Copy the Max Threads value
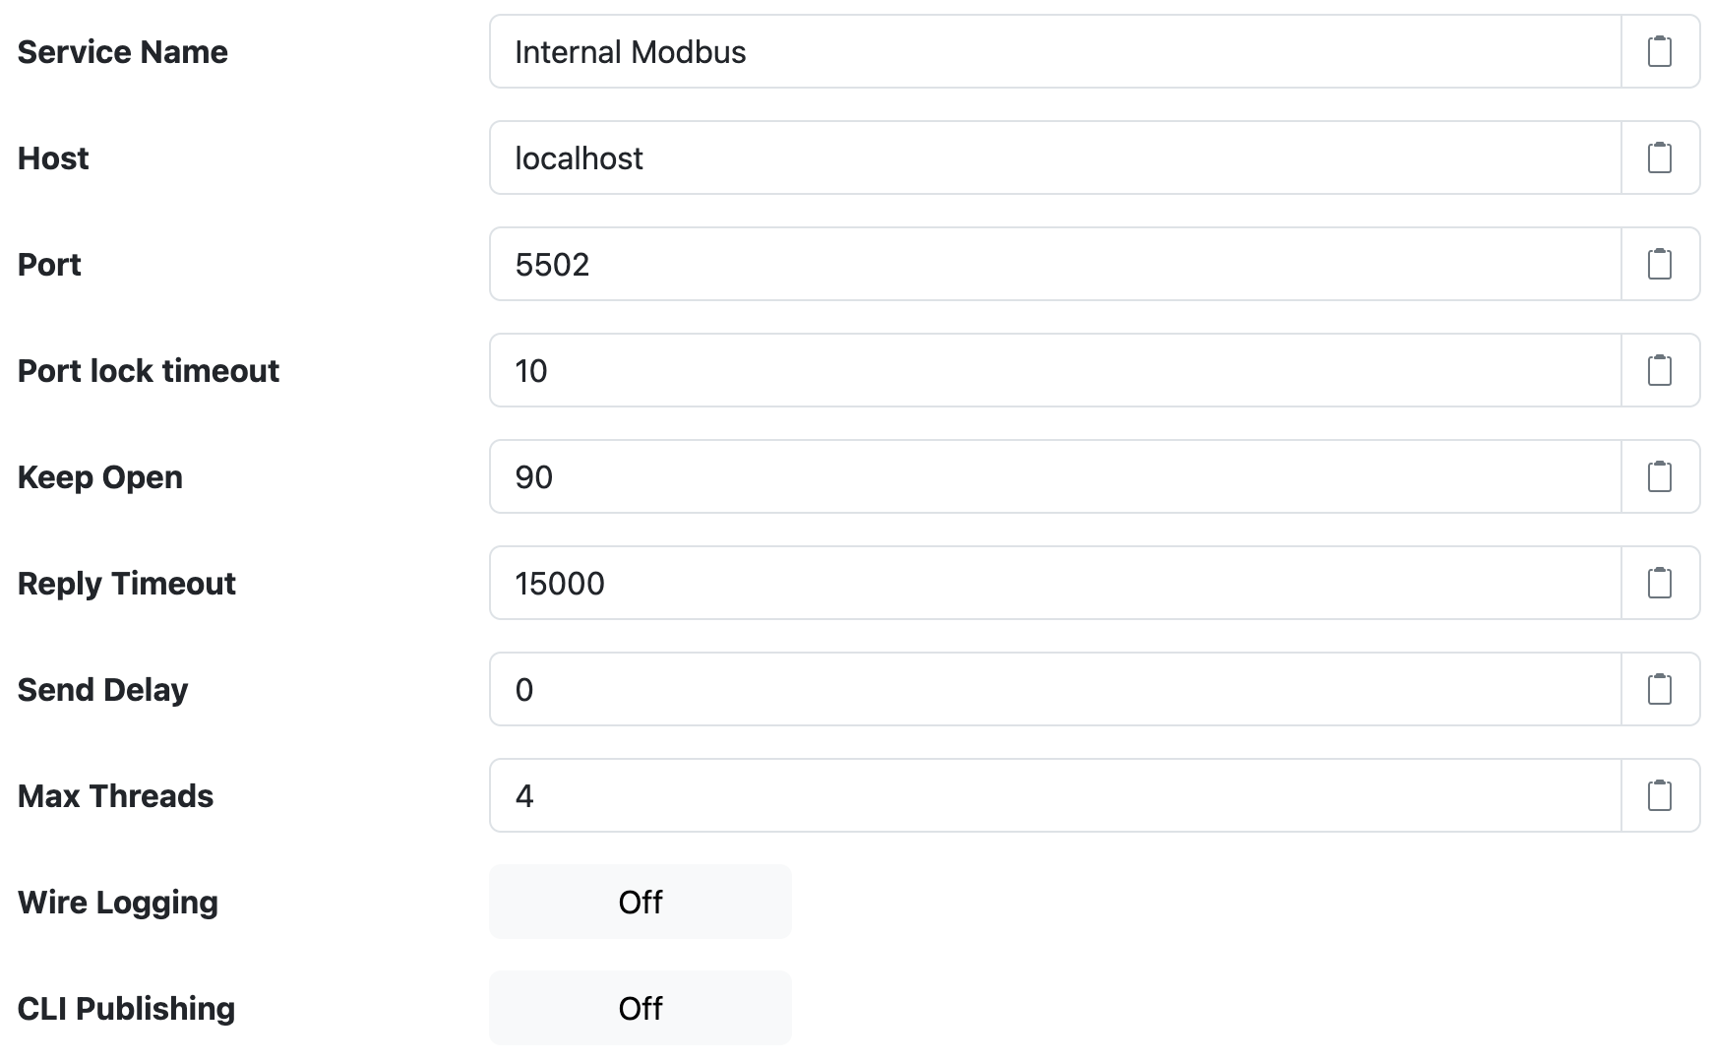The image size is (1712, 1063). point(1659,795)
